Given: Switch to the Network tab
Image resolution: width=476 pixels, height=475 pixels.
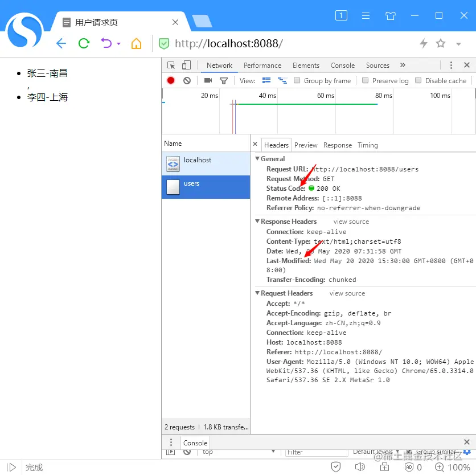Looking at the screenshot, I should point(219,65).
